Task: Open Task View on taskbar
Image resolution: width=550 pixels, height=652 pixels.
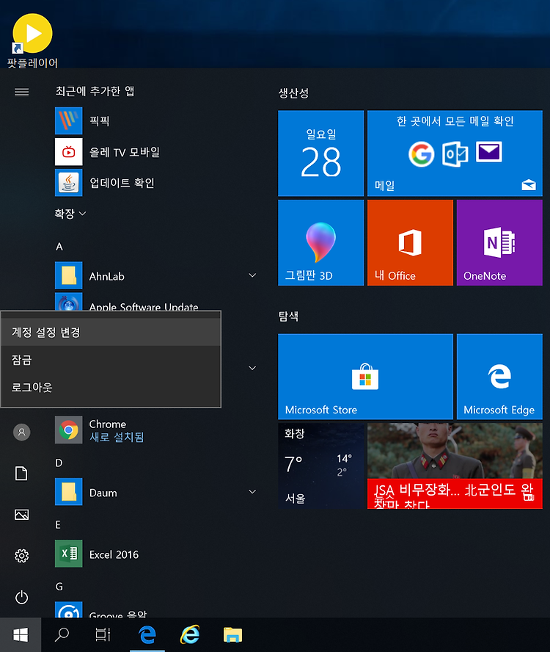Action: point(103,634)
